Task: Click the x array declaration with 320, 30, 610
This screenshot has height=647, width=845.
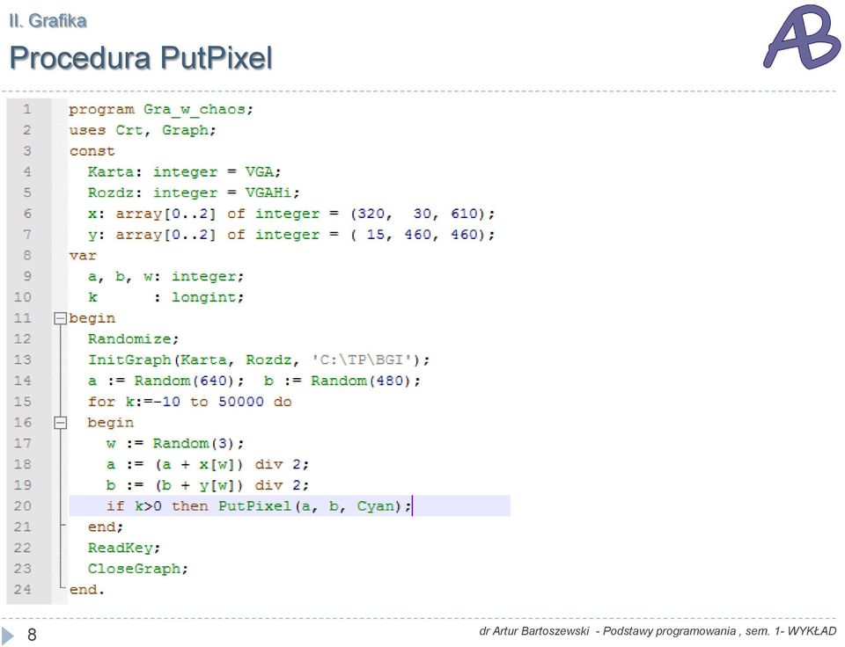Action: click(291, 214)
